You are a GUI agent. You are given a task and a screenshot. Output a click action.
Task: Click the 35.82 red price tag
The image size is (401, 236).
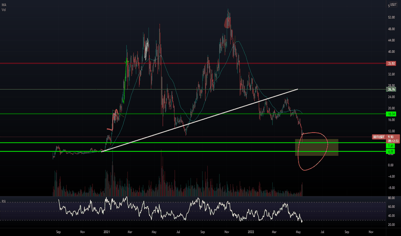coord(391,64)
